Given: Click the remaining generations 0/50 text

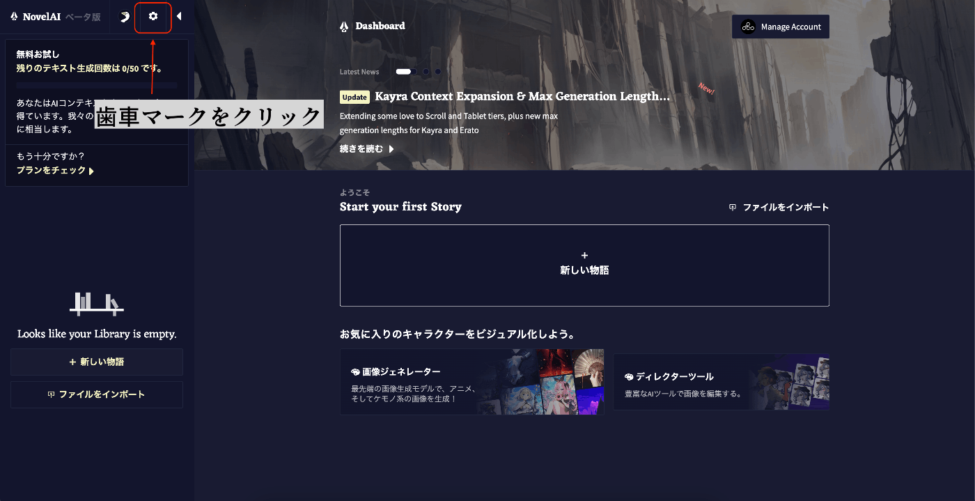Looking at the screenshot, I should [90, 68].
